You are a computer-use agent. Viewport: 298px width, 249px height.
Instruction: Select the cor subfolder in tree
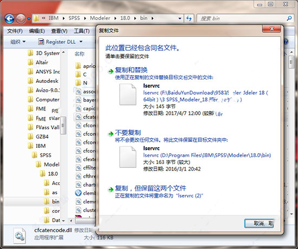(52, 211)
